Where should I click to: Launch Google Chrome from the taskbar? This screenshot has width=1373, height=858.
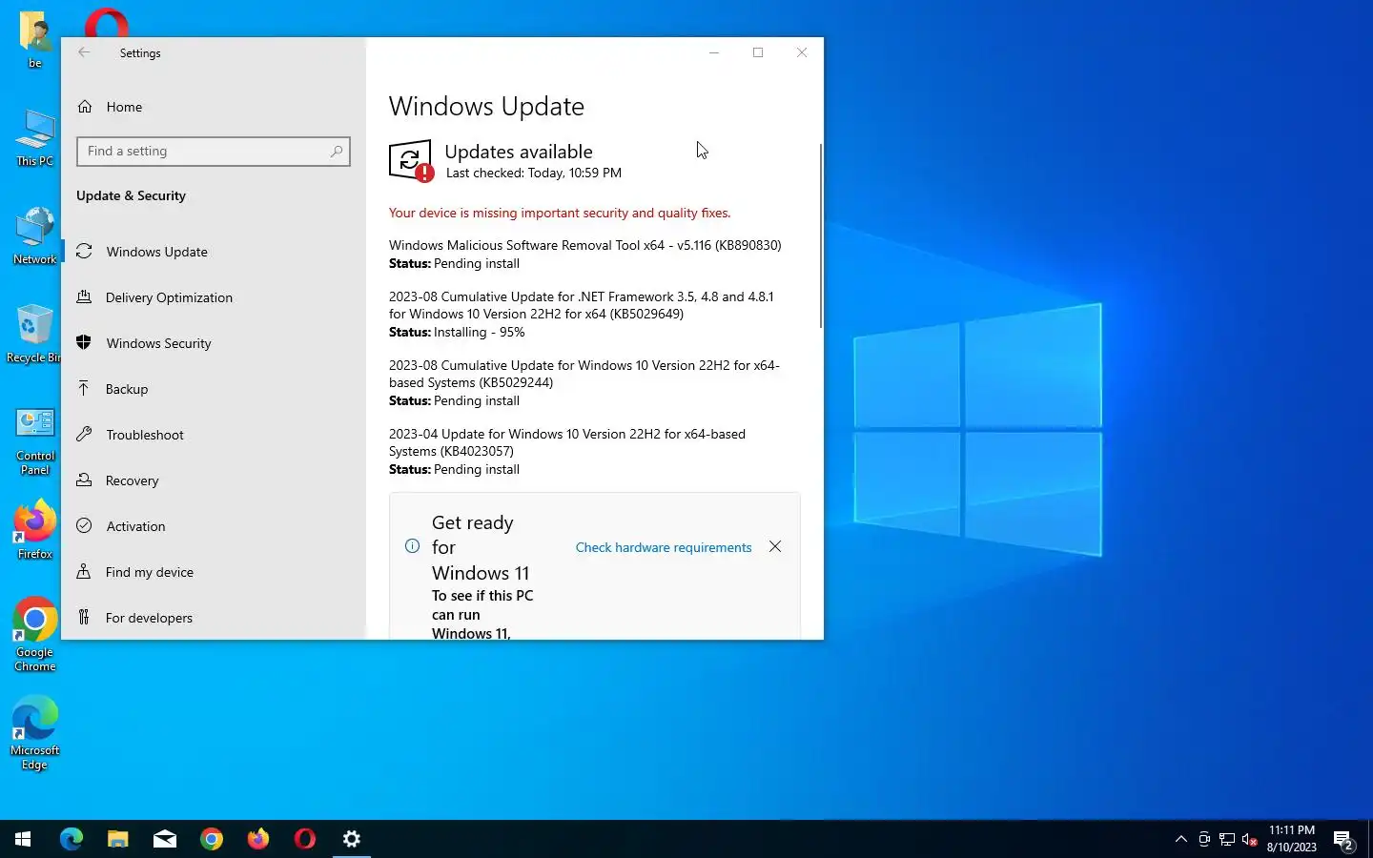click(212, 839)
